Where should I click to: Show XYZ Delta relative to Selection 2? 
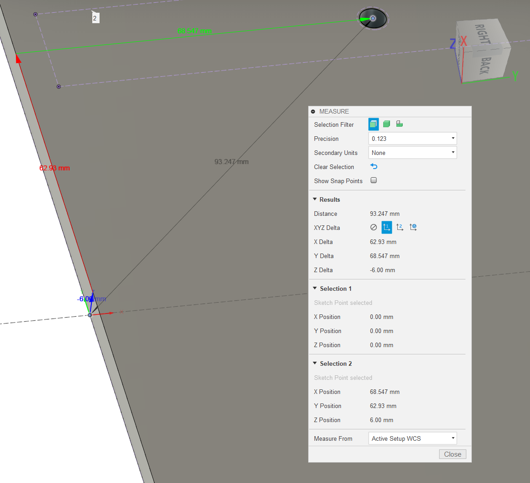point(400,227)
